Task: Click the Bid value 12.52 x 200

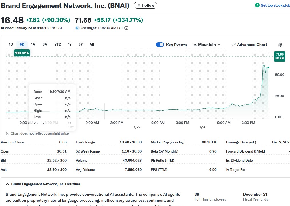Action: point(57,160)
